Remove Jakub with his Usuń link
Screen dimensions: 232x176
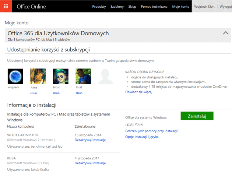[x=56, y=93]
